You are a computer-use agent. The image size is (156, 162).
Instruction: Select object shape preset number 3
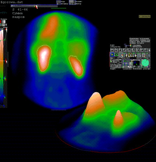120,50
